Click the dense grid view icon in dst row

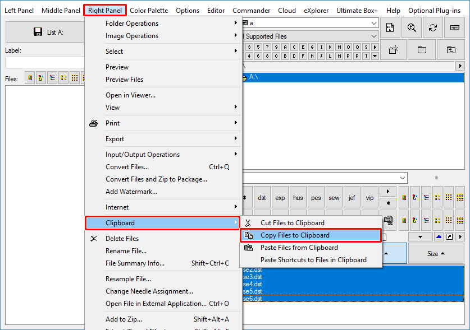460,197
